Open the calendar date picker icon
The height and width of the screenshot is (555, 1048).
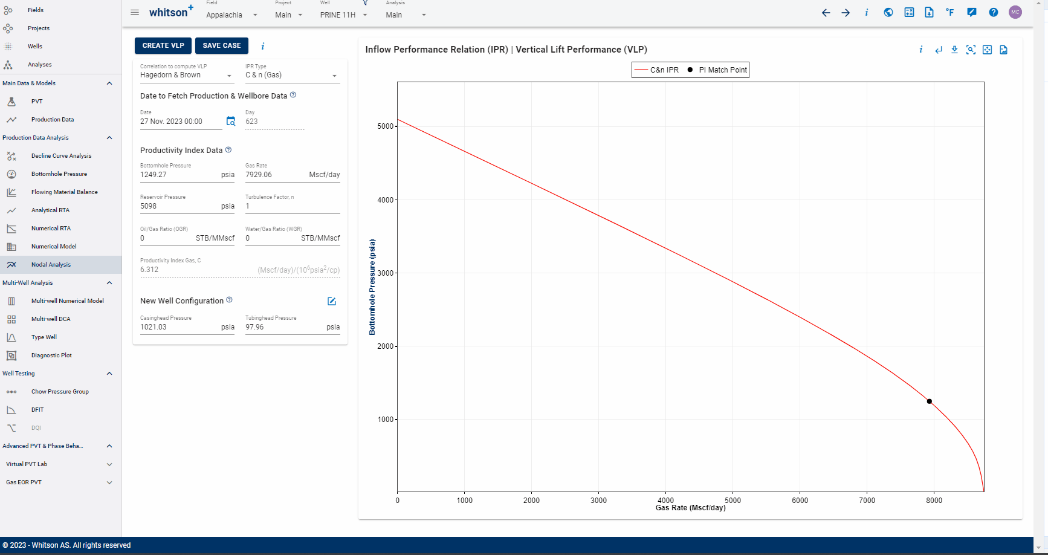(230, 122)
